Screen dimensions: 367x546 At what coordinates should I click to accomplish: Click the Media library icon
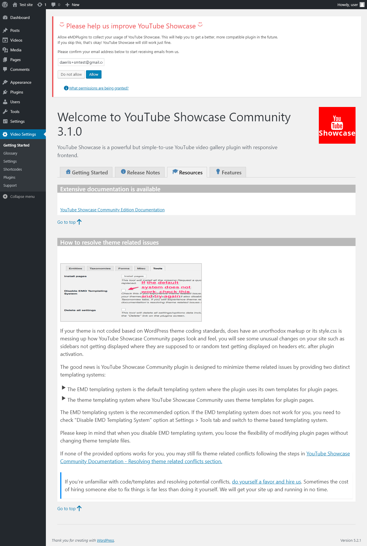click(x=5, y=50)
